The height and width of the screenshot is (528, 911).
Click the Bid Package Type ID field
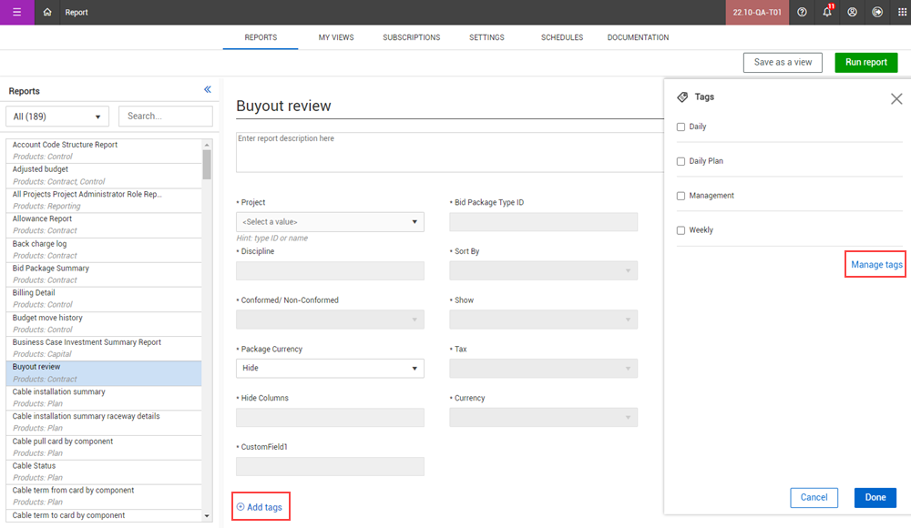pyautogui.click(x=543, y=222)
